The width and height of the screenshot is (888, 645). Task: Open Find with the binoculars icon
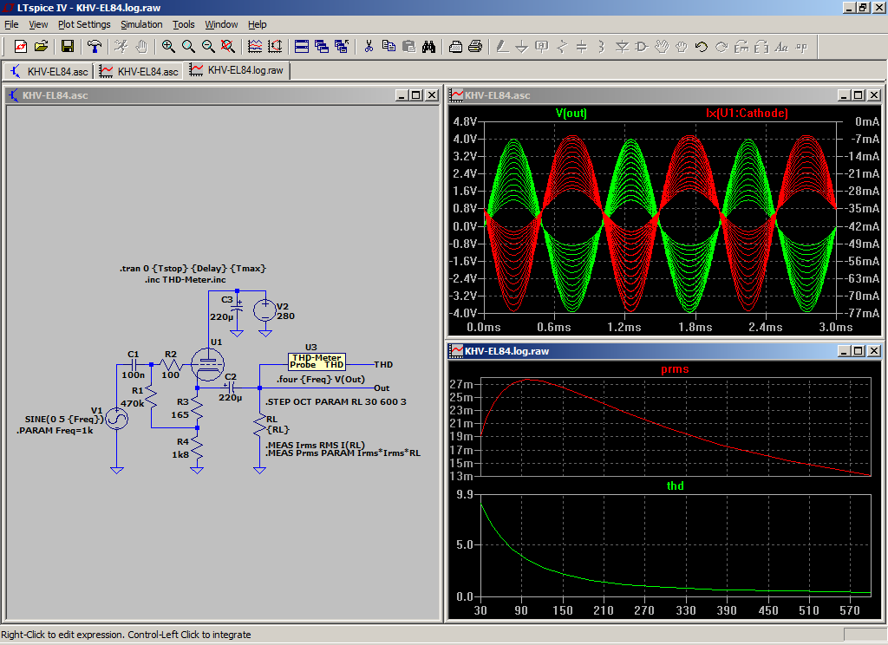[x=428, y=47]
